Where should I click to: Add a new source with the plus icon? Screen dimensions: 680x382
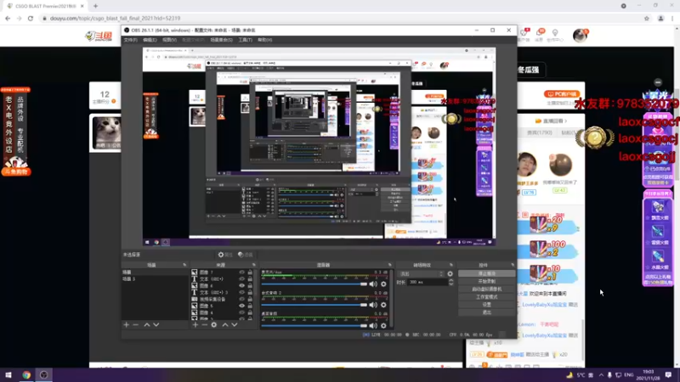point(195,325)
